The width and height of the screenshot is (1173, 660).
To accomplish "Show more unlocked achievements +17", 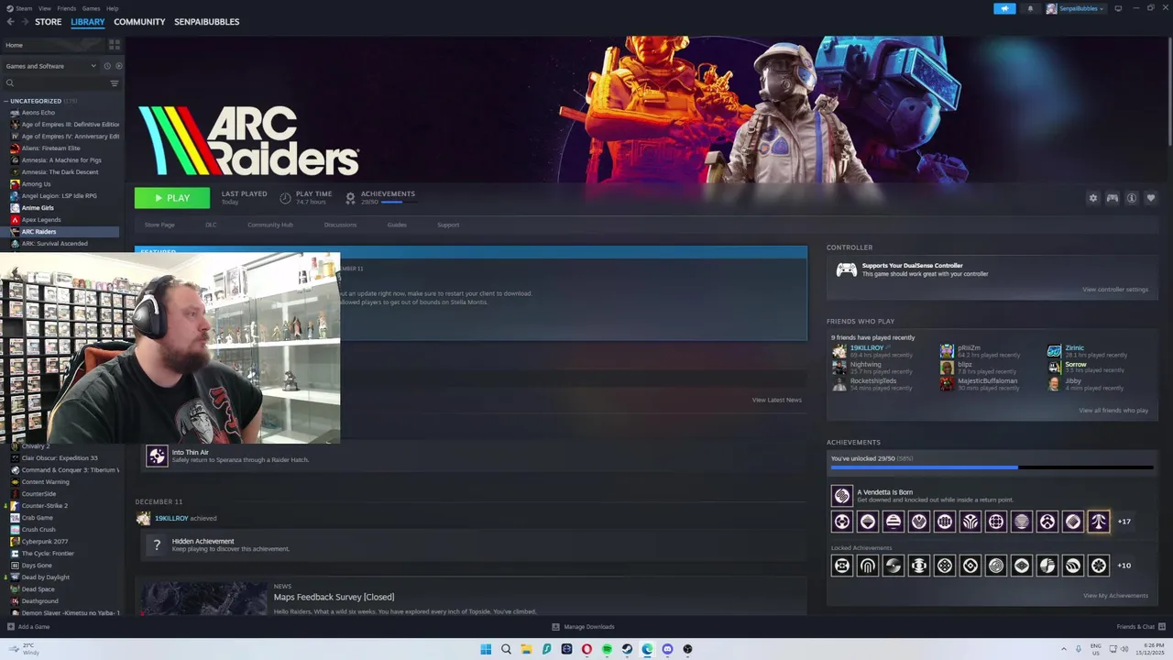I will [x=1124, y=522].
